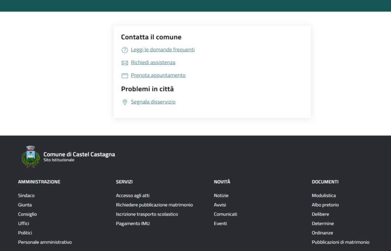Open the Richiedi assistenza link

(153, 63)
